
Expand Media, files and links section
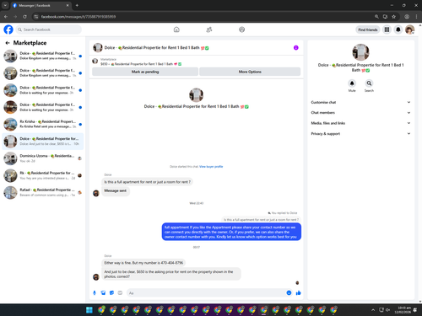(x=360, y=123)
